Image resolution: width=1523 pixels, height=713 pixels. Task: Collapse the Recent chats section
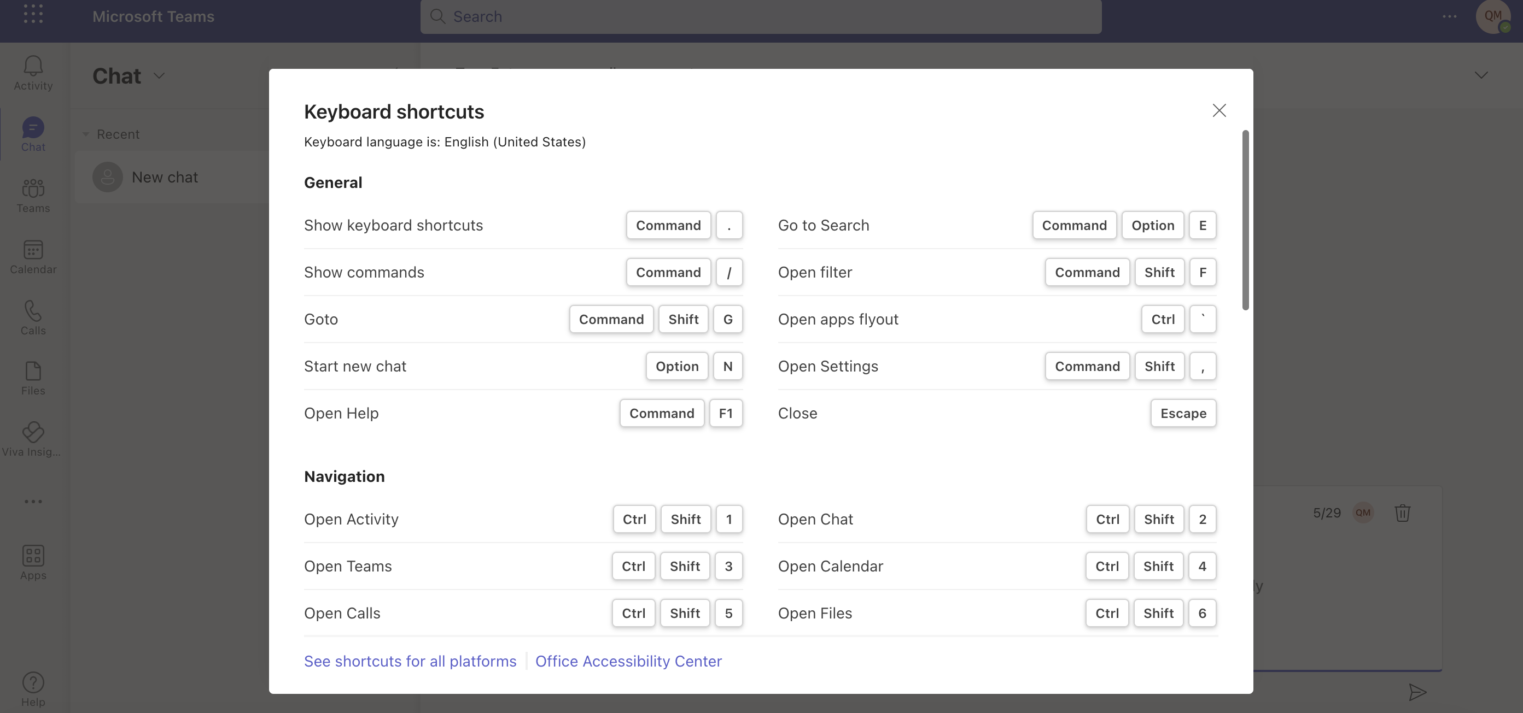[x=86, y=134]
